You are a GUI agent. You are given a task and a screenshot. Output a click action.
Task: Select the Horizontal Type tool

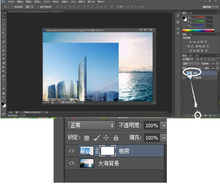(x=4, y=80)
